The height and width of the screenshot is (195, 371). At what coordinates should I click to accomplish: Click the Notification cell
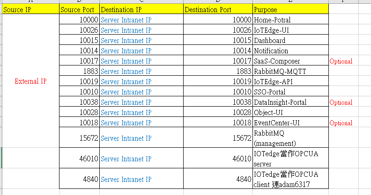[x=290, y=51]
